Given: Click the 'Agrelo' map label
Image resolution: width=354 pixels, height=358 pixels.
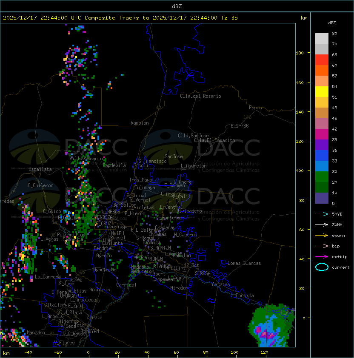Looking at the screenshot, I should coord(104,256).
